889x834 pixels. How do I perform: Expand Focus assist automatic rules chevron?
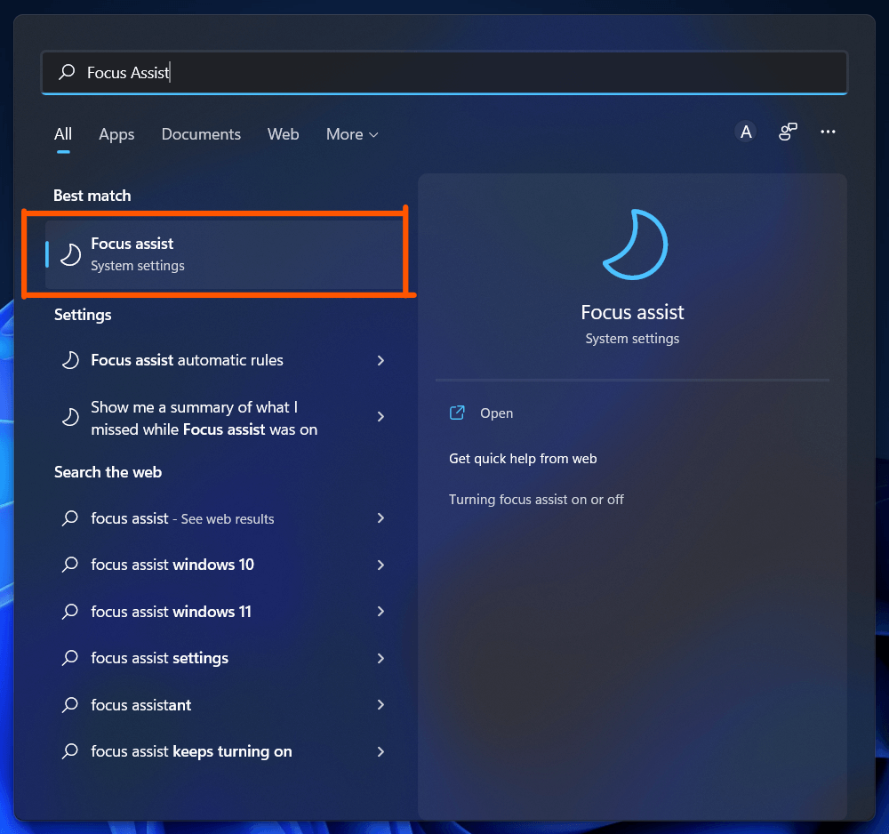(x=381, y=361)
